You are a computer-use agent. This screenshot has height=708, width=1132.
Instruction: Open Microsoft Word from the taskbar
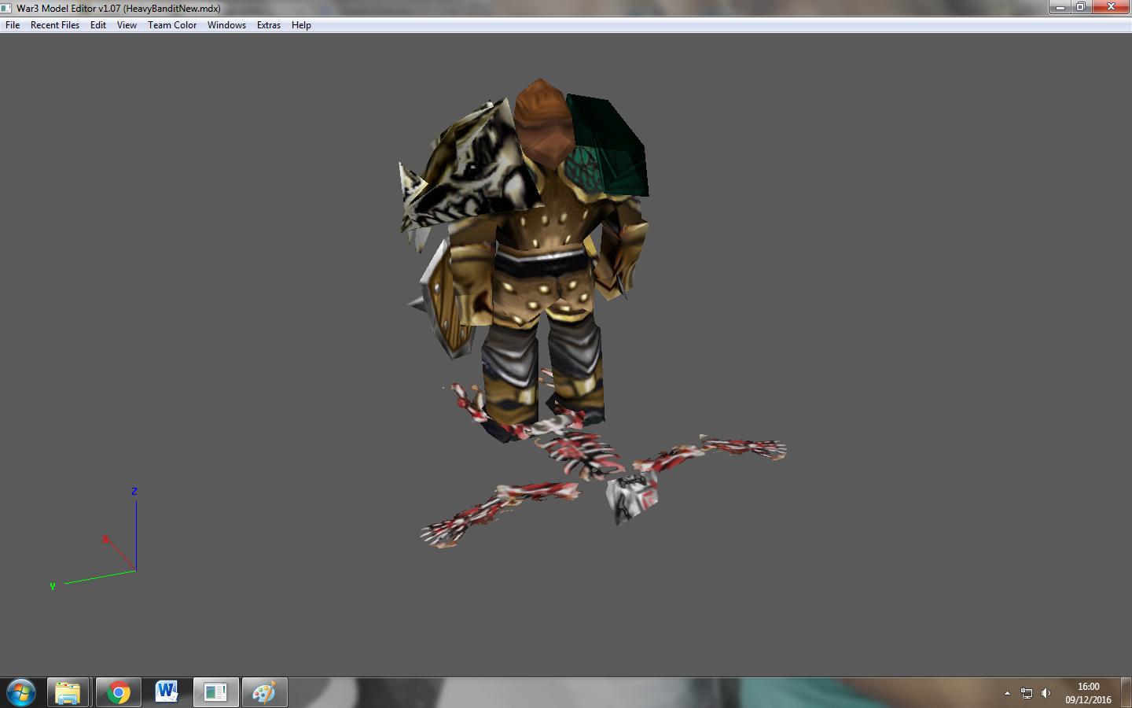pyautogui.click(x=167, y=693)
